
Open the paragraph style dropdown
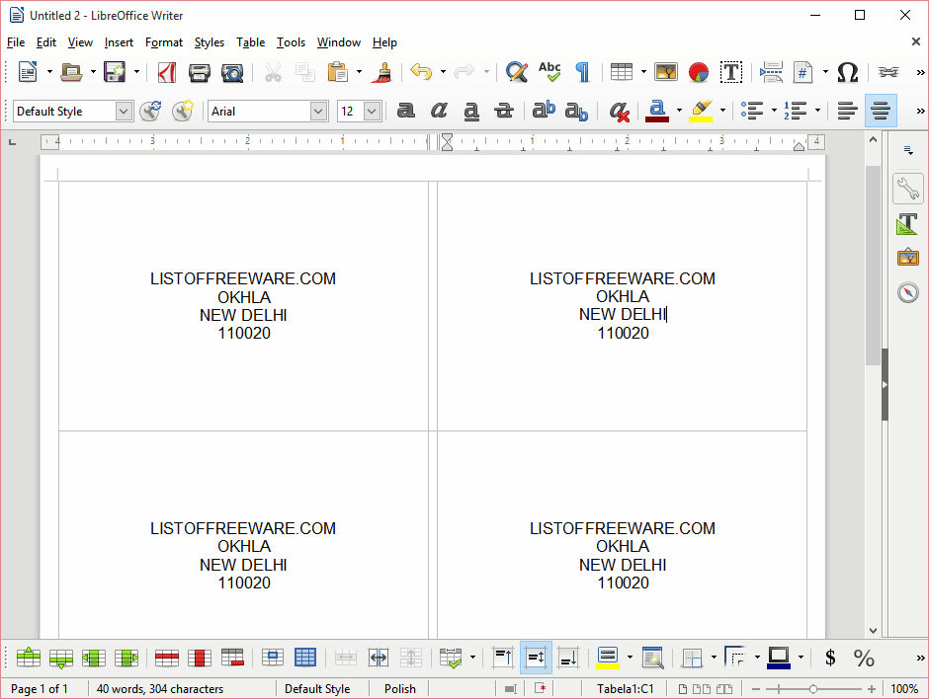[124, 111]
